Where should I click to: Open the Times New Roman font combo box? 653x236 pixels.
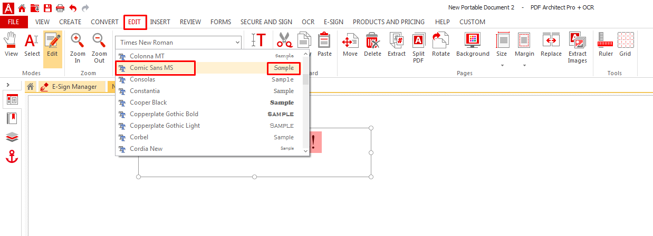click(178, 42)
